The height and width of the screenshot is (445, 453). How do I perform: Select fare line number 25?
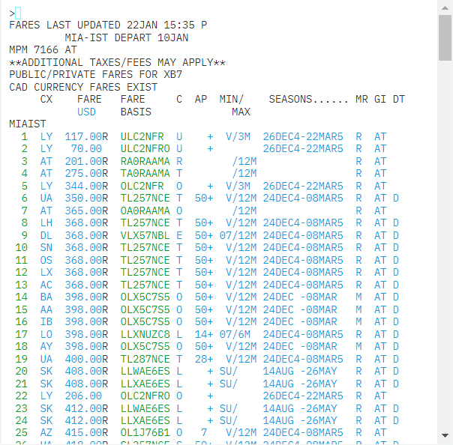tap(21, 432)
